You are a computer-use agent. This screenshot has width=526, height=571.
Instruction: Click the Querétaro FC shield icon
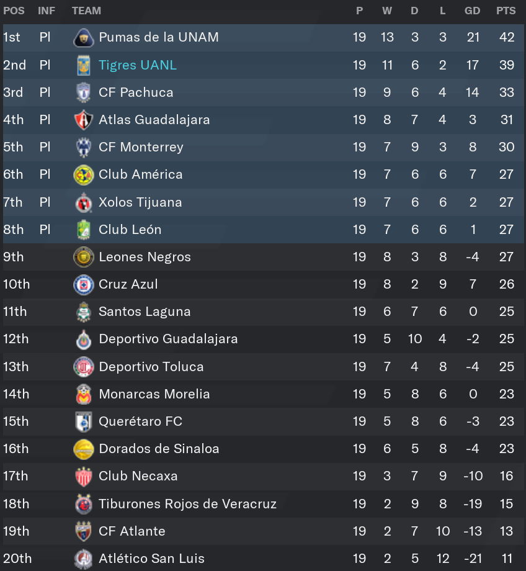pos(84,421)
